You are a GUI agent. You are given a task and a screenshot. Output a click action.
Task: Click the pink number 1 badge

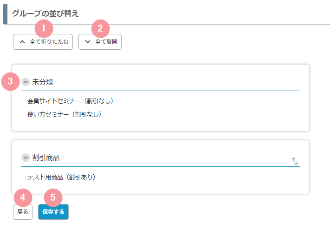point(44,29)
